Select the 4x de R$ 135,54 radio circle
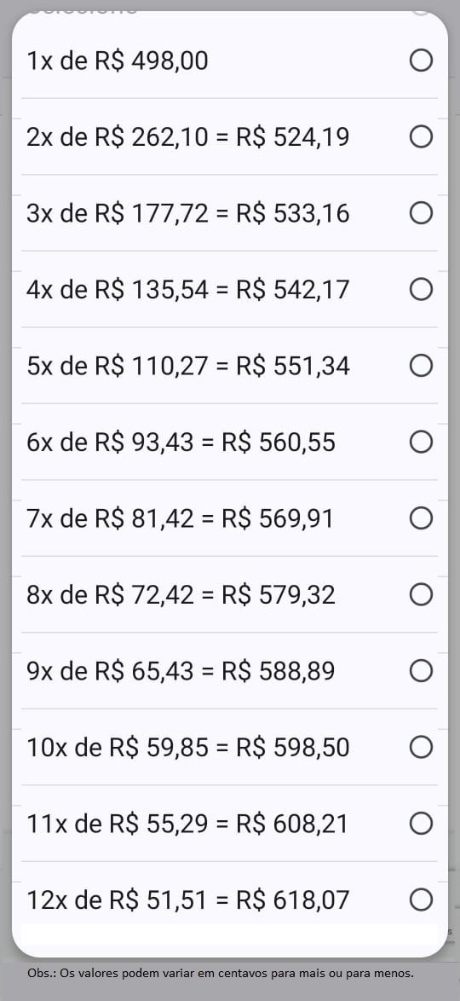Image resolution: width=460 pixels, height=1001 pixels. click(421, 289)
